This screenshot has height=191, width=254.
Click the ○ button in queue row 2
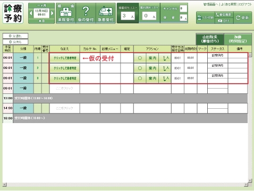coord(140,68)
